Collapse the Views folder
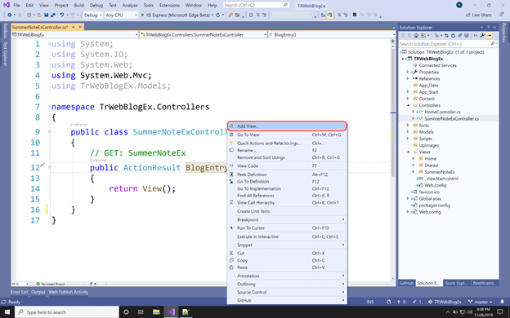The width and height of the screenshot is (510, 318). (x=408, y=152)
